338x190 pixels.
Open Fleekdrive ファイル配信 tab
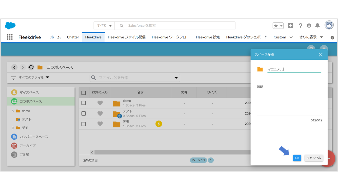[126, 37]
